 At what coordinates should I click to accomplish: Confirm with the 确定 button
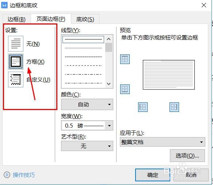tap(153, 175)
